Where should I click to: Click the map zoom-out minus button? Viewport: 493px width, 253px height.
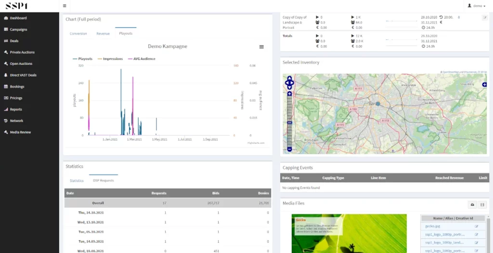pyautogui.click(x=289, y=150)
